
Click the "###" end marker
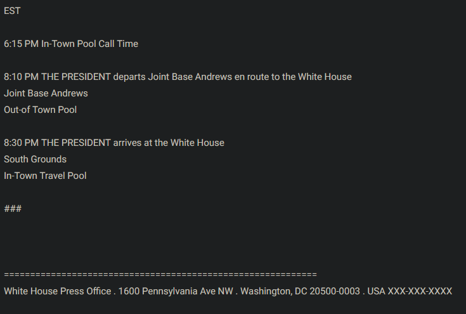(13, 209)
